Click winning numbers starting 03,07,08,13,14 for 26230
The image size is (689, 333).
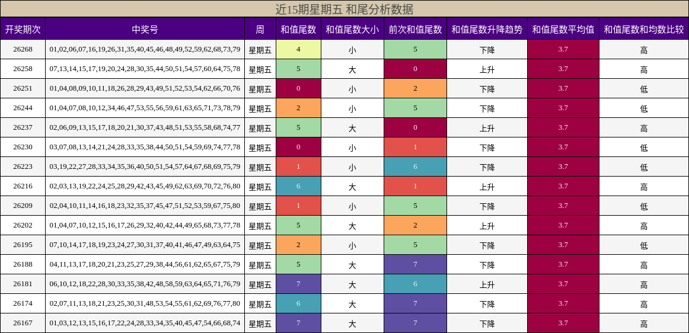pyautogui.click(x=145, y=147)
